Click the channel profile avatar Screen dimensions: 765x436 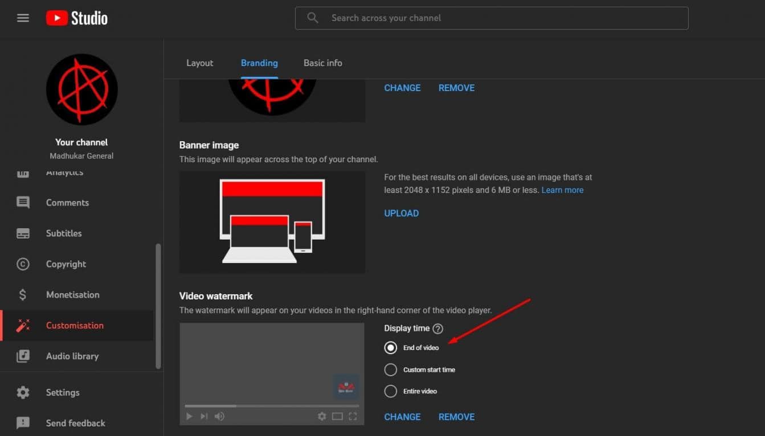pyautogui.click(x=81, y=90)
